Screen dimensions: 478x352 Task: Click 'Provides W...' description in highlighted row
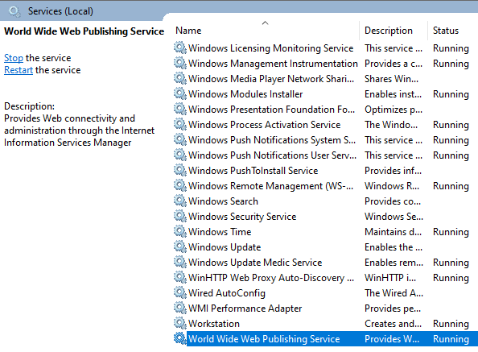(392, 339)
